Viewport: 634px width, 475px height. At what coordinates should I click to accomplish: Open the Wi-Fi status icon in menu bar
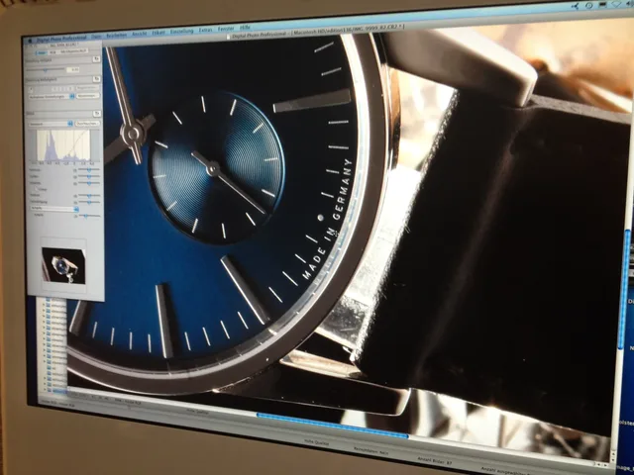tap(617, 4)
